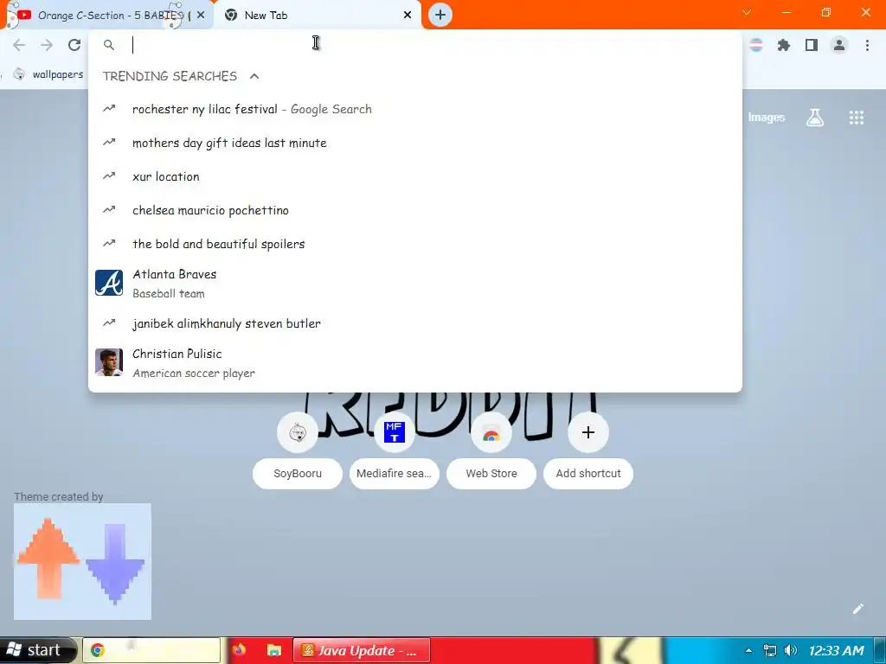Open the Mediafire search shortcut icon

395,432
